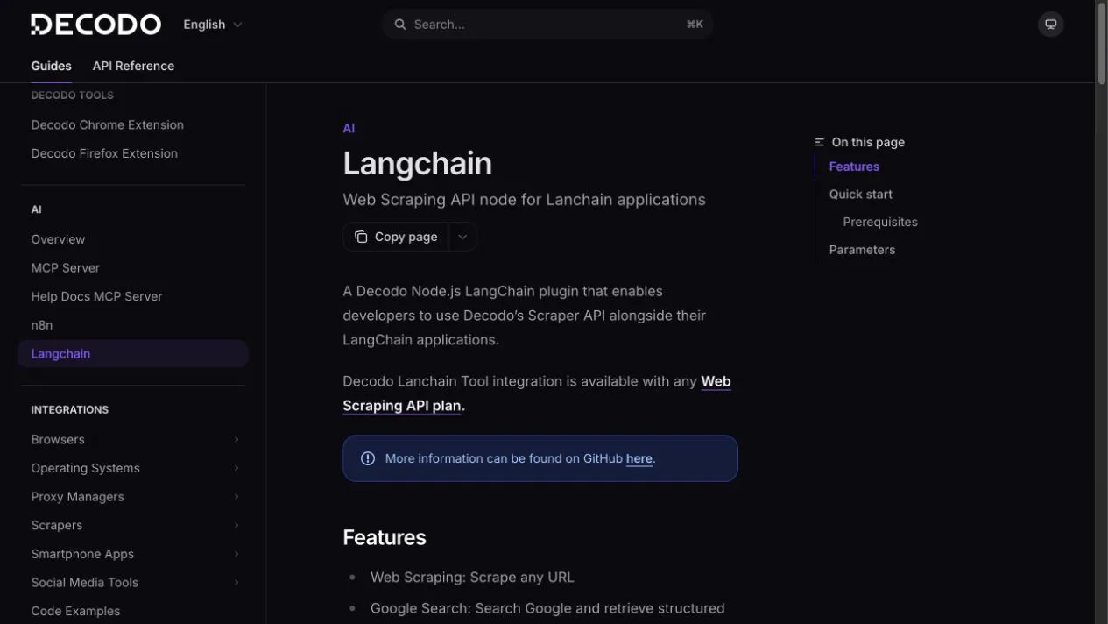This screenshot has width=1108, height=624.
Task: Jump to Prerequisites in outline
Action: tap(880, 222)
